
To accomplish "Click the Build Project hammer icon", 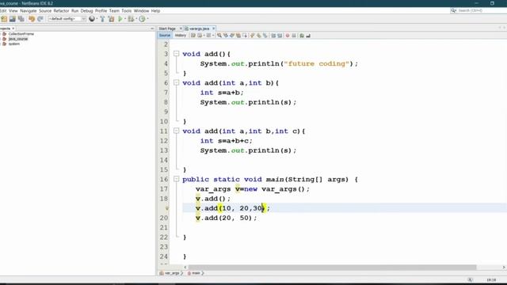I will [x=102, y=19].
